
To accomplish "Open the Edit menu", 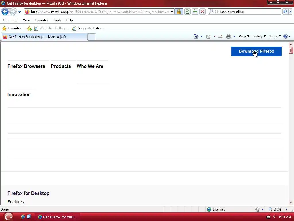I will point(16,20).
